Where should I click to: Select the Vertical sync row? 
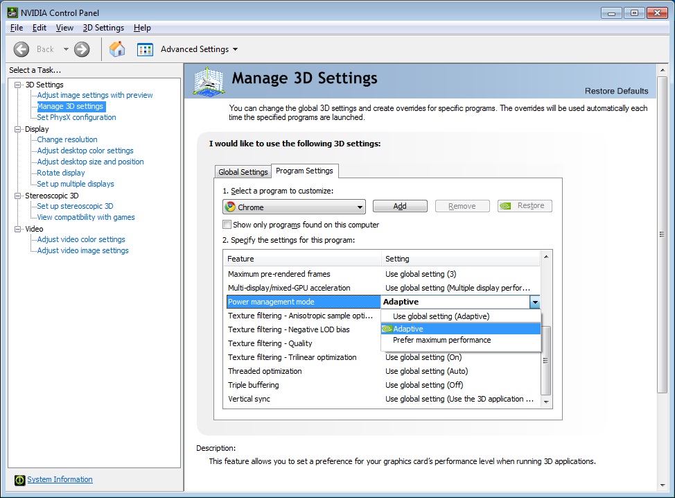click(x=383, y=399)
